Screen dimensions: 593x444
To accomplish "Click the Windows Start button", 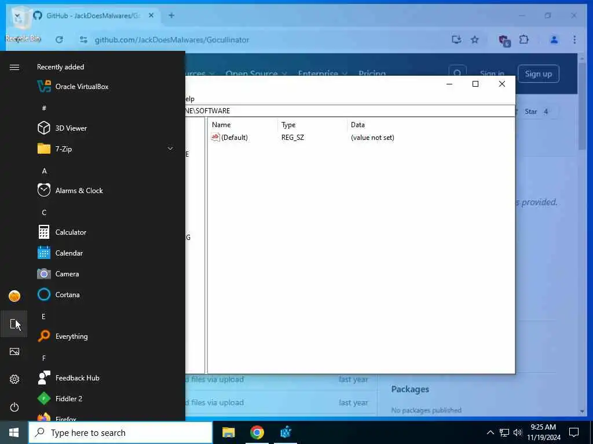I will (14, 432).
